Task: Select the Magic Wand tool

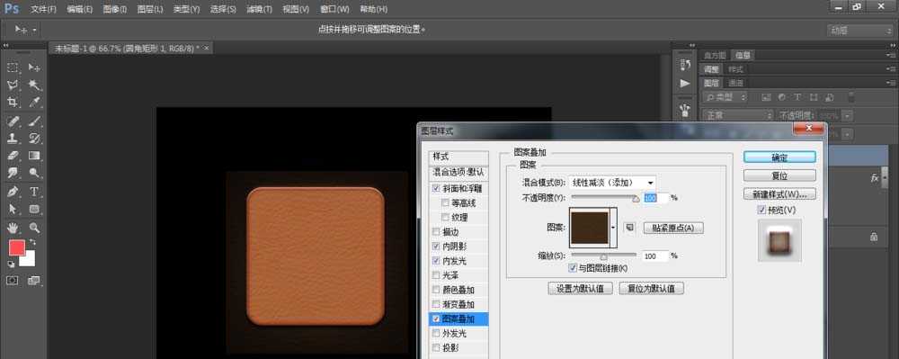Action: pyautogui.click(x=34, y=85)
